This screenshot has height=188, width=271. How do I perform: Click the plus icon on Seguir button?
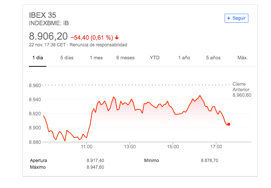(229, 18)
